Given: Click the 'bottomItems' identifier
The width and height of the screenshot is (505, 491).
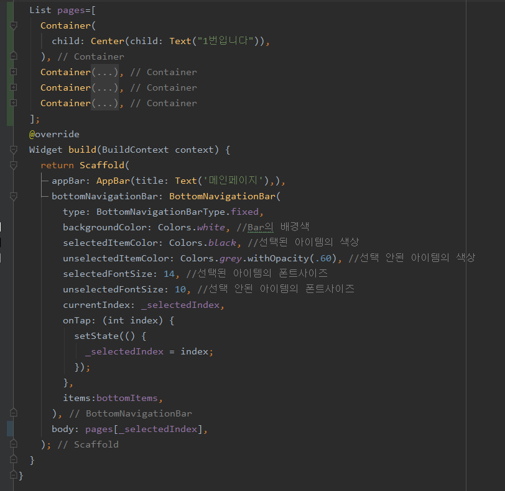Looking at the screenshot, I should 127,398.
